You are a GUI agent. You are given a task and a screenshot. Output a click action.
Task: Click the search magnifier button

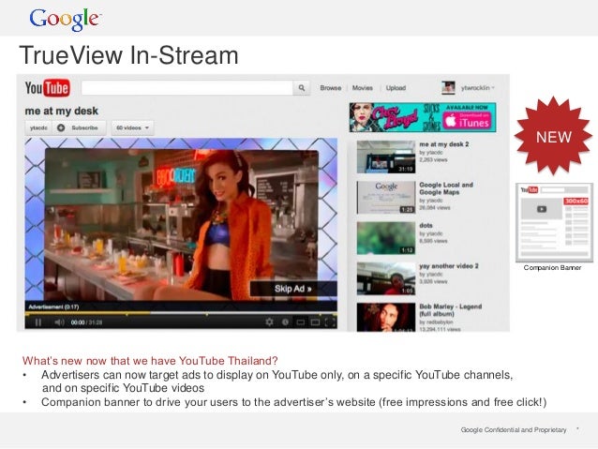pyautogui.click(x=301, y=88)
